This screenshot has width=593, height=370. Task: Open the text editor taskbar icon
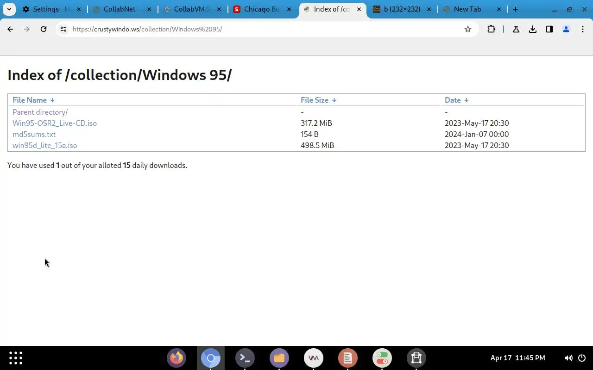[x=348, y=358]
